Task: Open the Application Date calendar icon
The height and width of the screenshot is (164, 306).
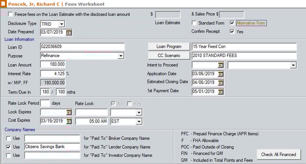Action: coord(221,74)
